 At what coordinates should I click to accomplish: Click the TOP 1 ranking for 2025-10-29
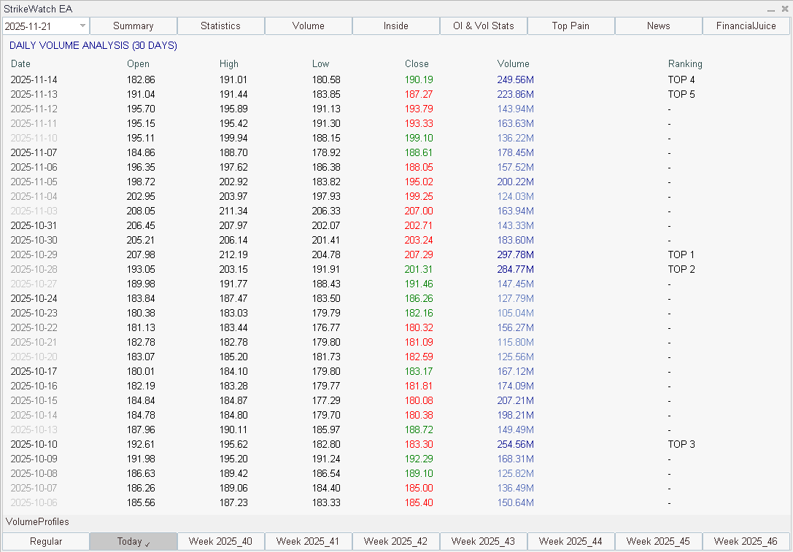[681, 254]
